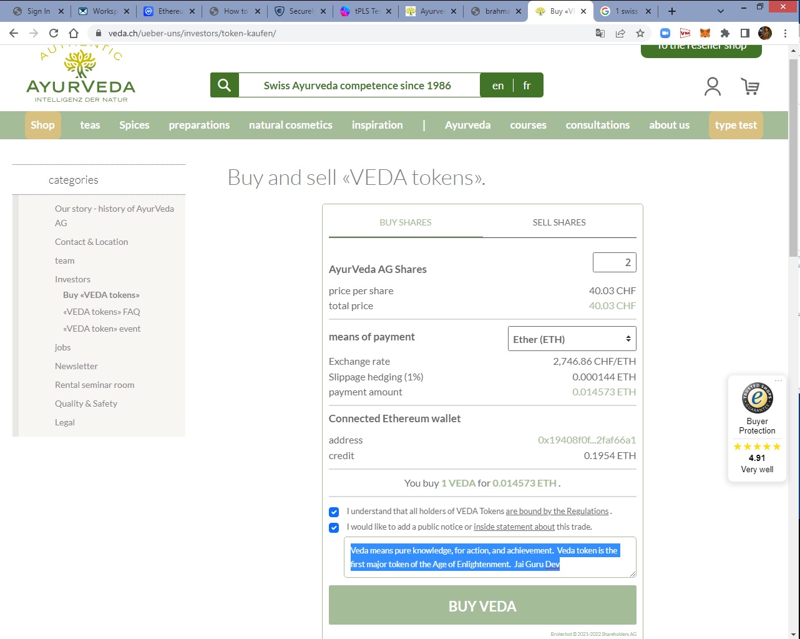
Task: Switch to the 1 swiss Google tab
Action: (x=625, y=11)
